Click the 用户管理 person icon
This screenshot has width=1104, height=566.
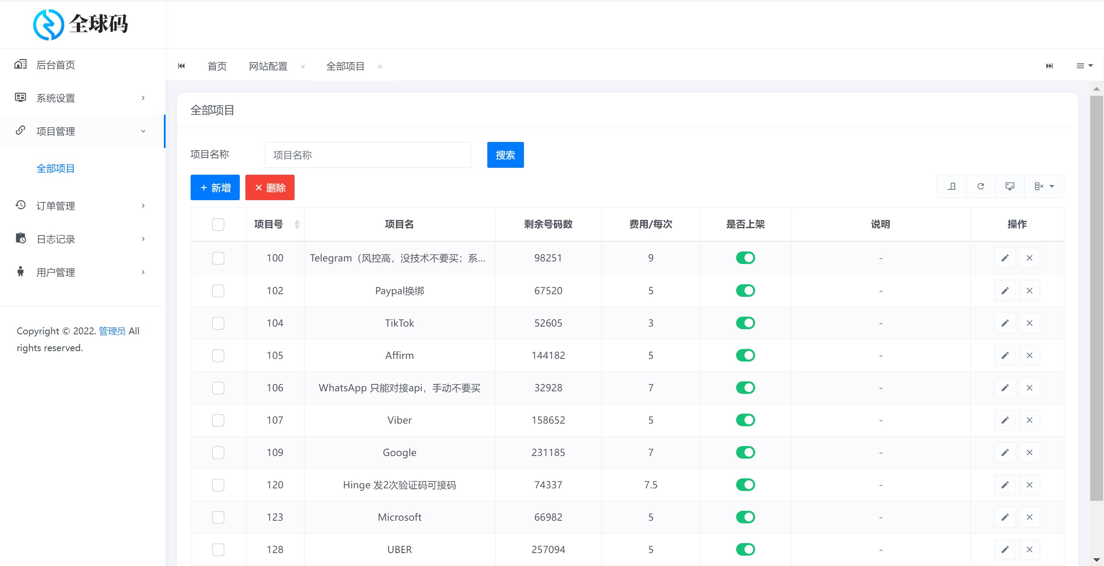[20, 271]
